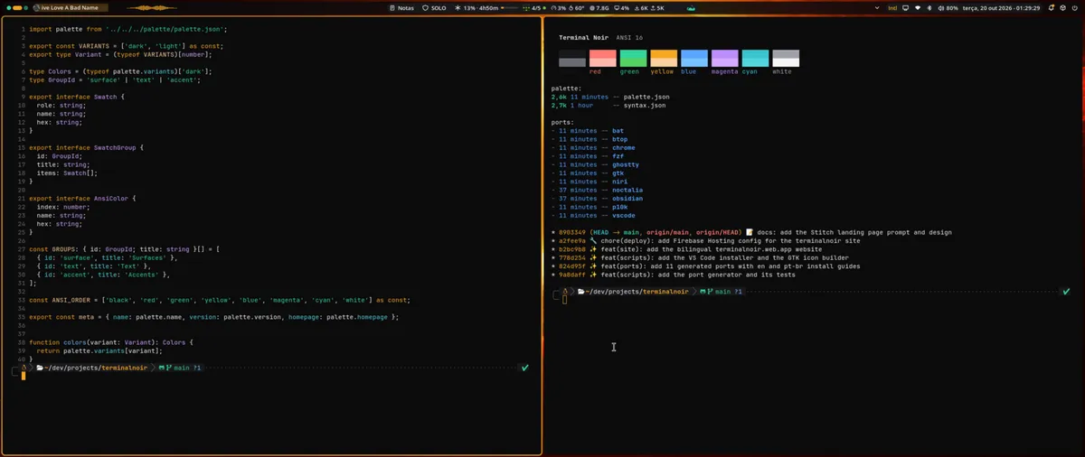
Task: Click the red ANSI color swatch
Action: coord(602,59)
